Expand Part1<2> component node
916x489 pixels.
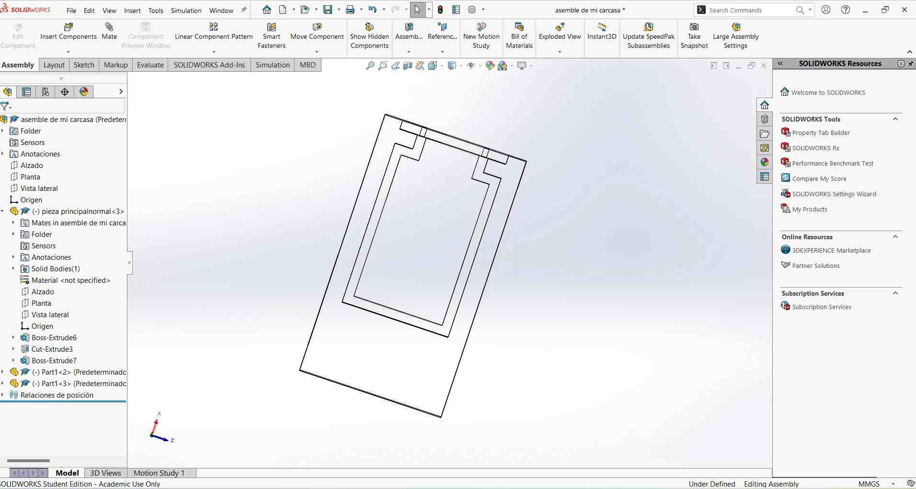point(3,372)
